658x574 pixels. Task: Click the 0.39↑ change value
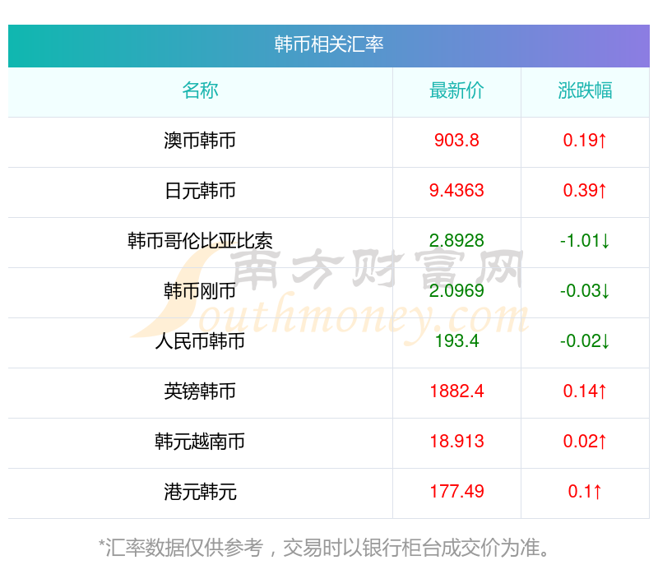click(x=585, y=191)
